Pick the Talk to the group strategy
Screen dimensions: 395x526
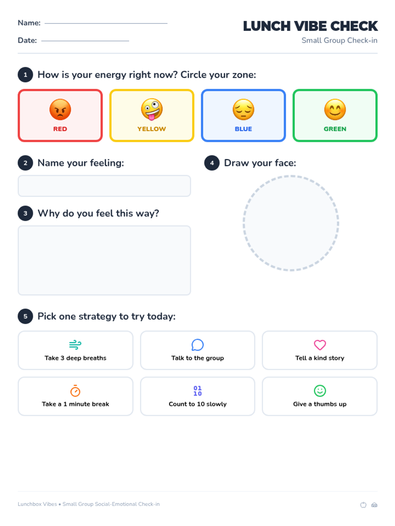pos(197,350)
